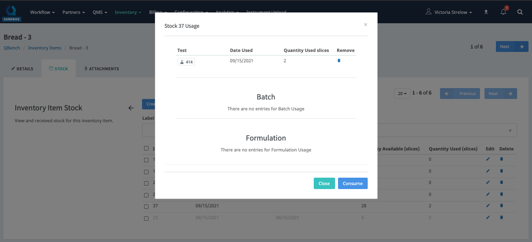The image size is (532, 242).
Task: Click the notification bell icon
Action: point(503,12)
